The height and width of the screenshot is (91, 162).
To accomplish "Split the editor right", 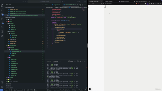I will (x=83, y=5).
